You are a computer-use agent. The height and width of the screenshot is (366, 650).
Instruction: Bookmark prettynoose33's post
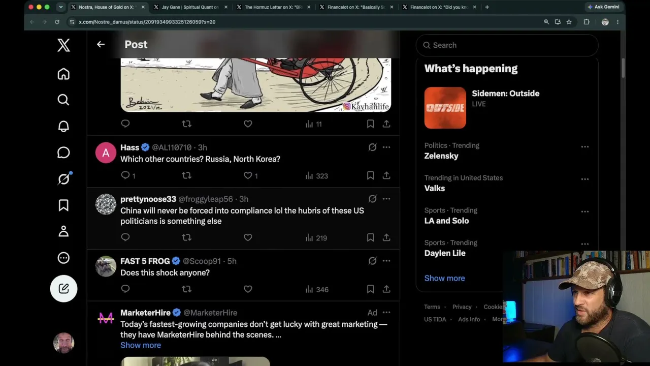[x=370, y=237]
